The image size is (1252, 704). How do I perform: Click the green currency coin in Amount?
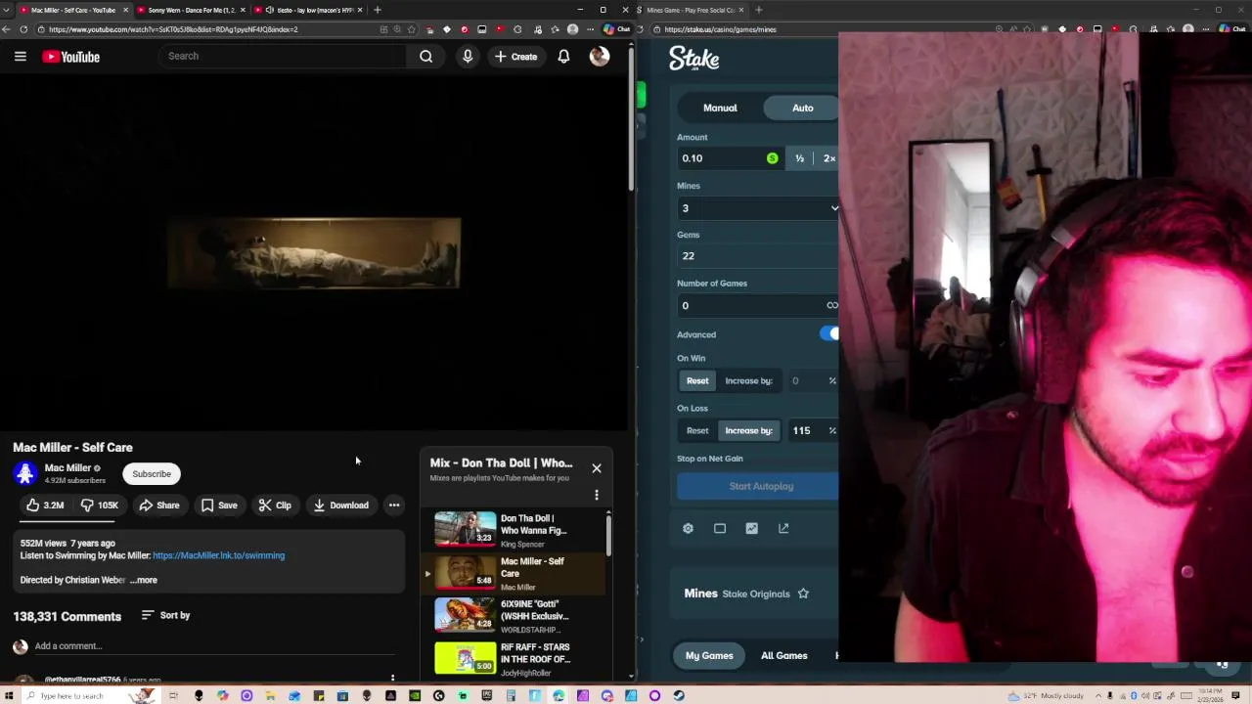[773, 158]
